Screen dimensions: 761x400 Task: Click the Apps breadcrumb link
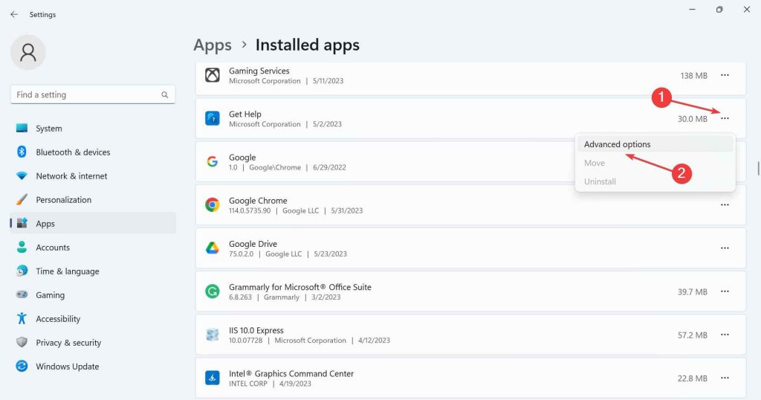[213, 45]
